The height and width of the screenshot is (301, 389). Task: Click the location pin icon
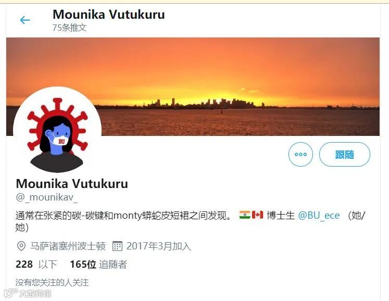click(21, 246)
